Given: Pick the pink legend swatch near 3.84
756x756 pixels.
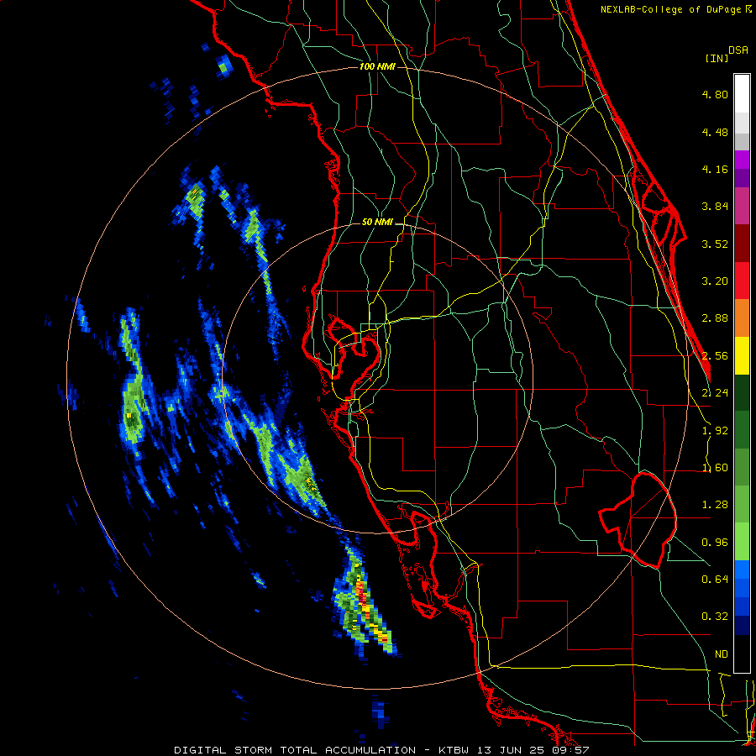Looking at the screenshot, I should point(742,206).
